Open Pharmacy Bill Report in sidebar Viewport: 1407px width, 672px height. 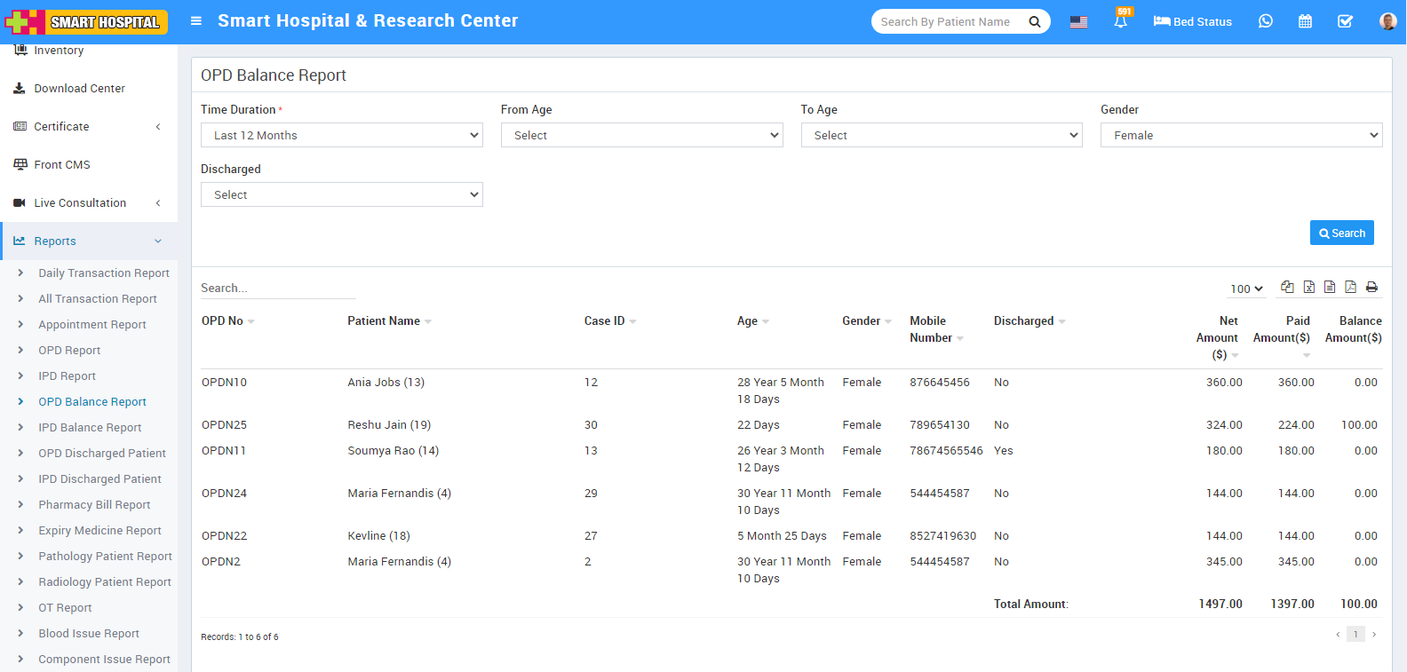click(94, 505)
